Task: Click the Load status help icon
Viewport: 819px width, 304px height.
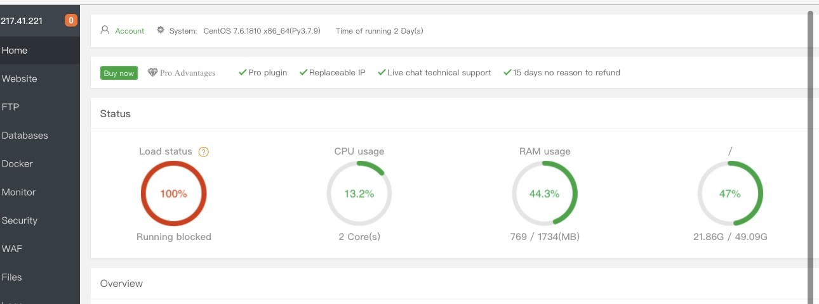Action: click(x=204, y=152)
